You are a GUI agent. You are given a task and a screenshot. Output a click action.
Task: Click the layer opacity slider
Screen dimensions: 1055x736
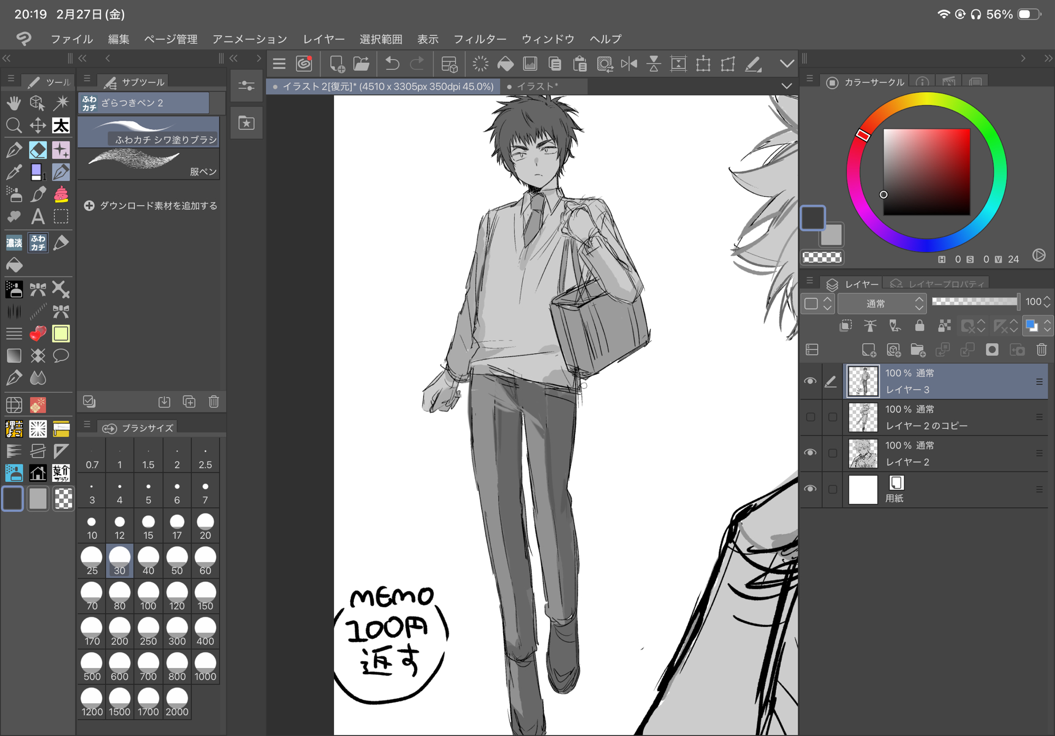pos(975,302)
